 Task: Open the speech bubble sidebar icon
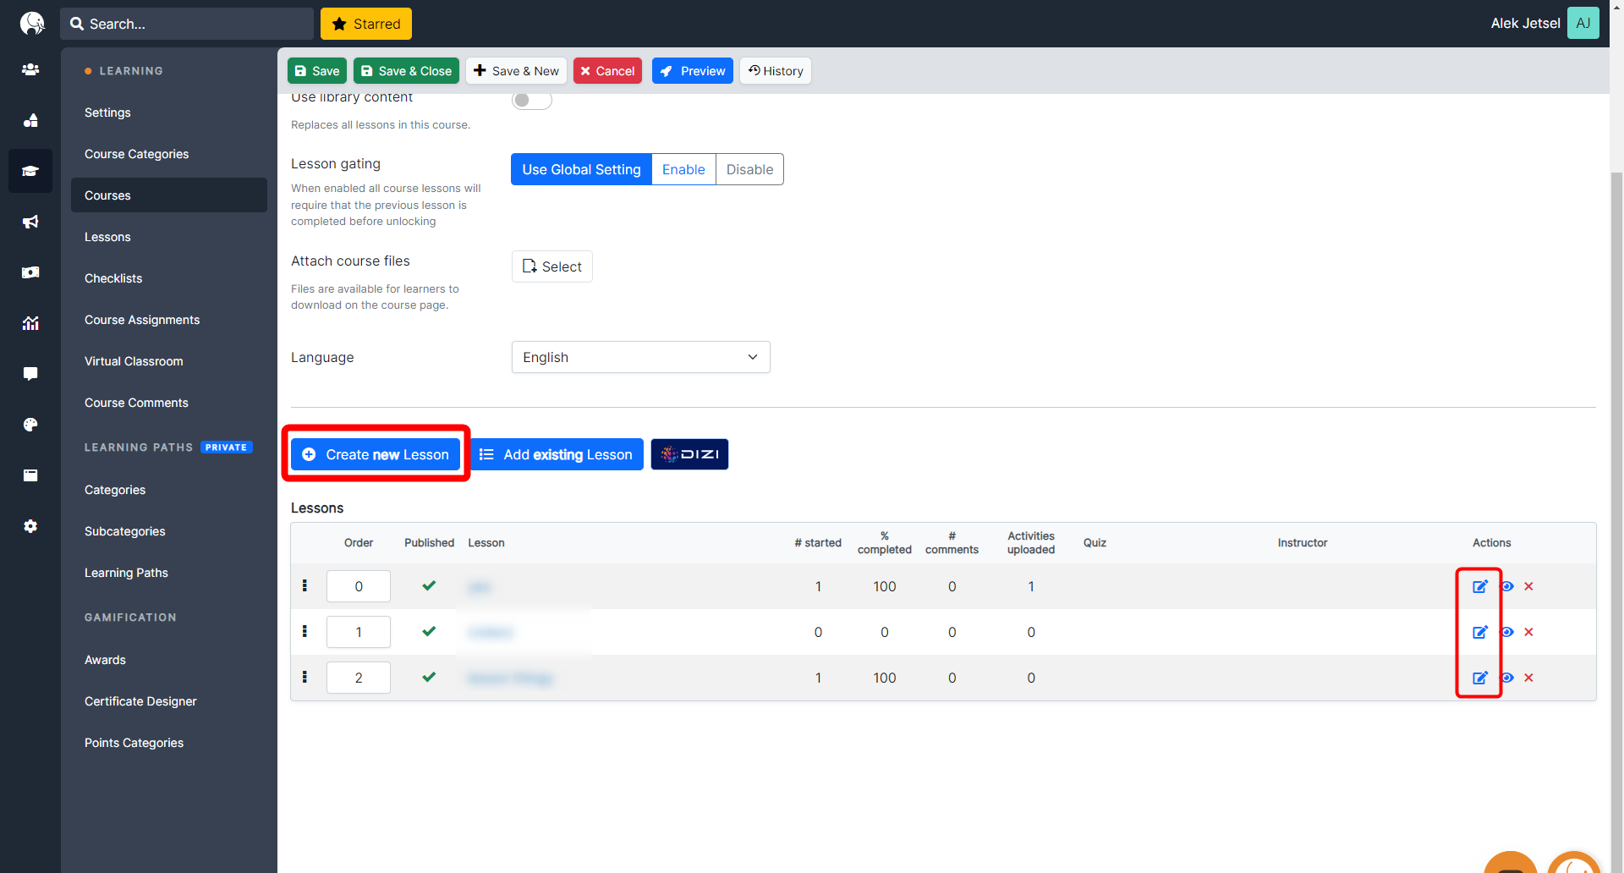tap(30, 374)
